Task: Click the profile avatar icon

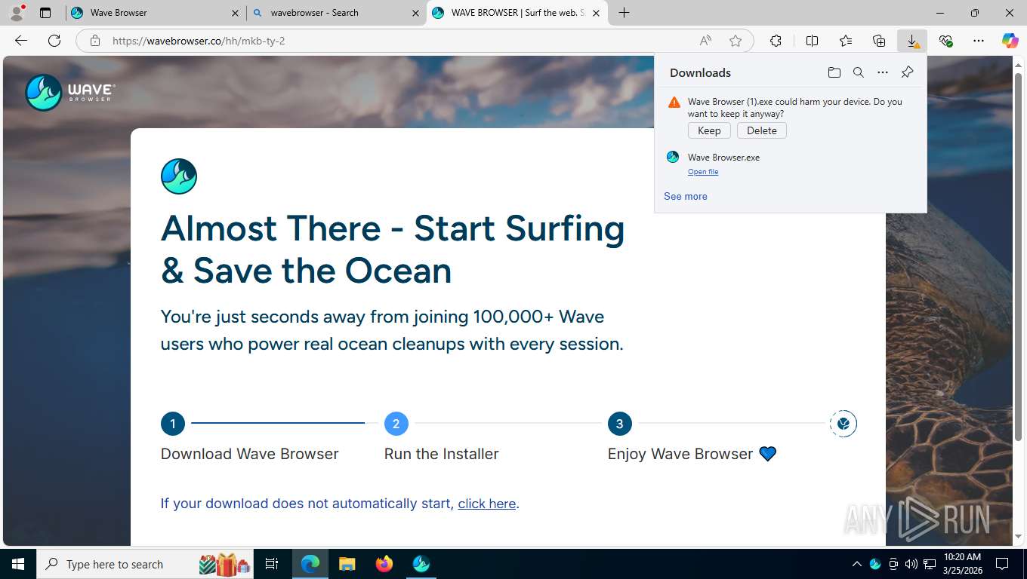Action: pyautogui.click(x=17, y=13)
